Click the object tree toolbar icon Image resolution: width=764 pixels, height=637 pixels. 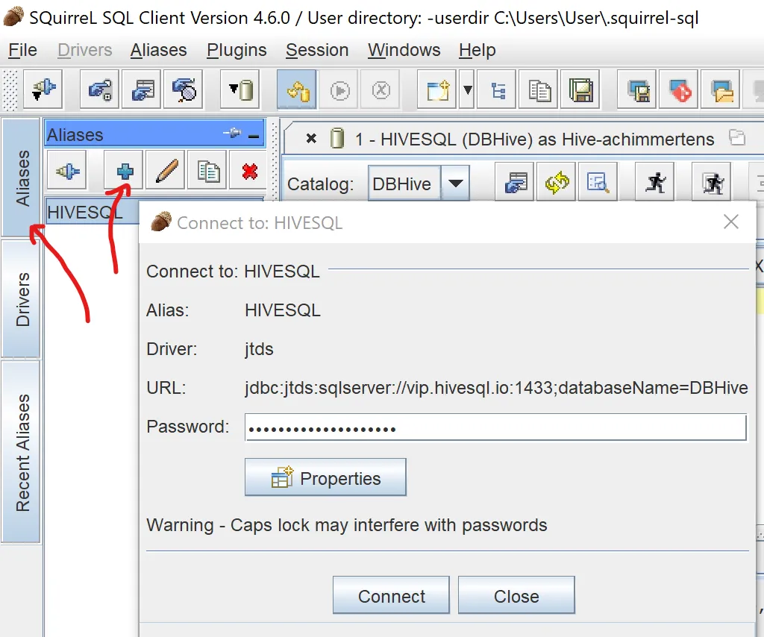pyautogui.click(x=497, y=89)
